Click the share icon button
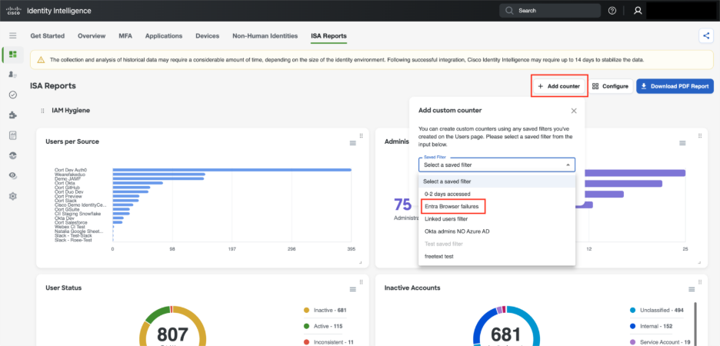 pos(705,35)
